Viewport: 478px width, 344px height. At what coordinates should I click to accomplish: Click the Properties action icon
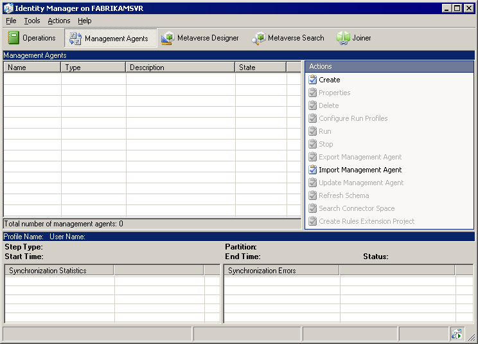(312, 93)
